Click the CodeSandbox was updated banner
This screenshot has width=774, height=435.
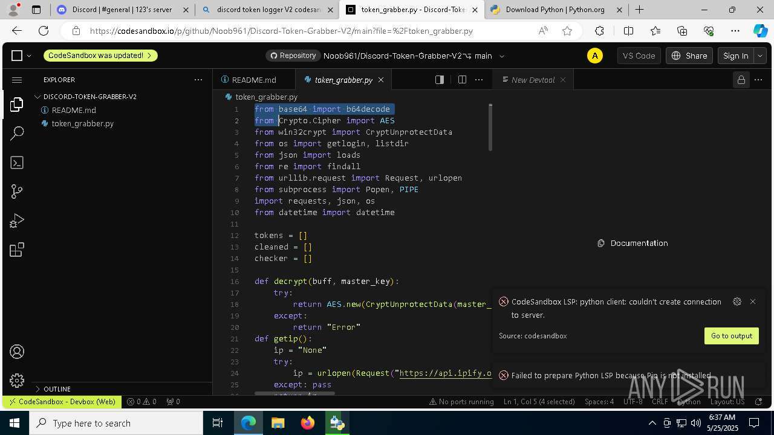(100, 56)
